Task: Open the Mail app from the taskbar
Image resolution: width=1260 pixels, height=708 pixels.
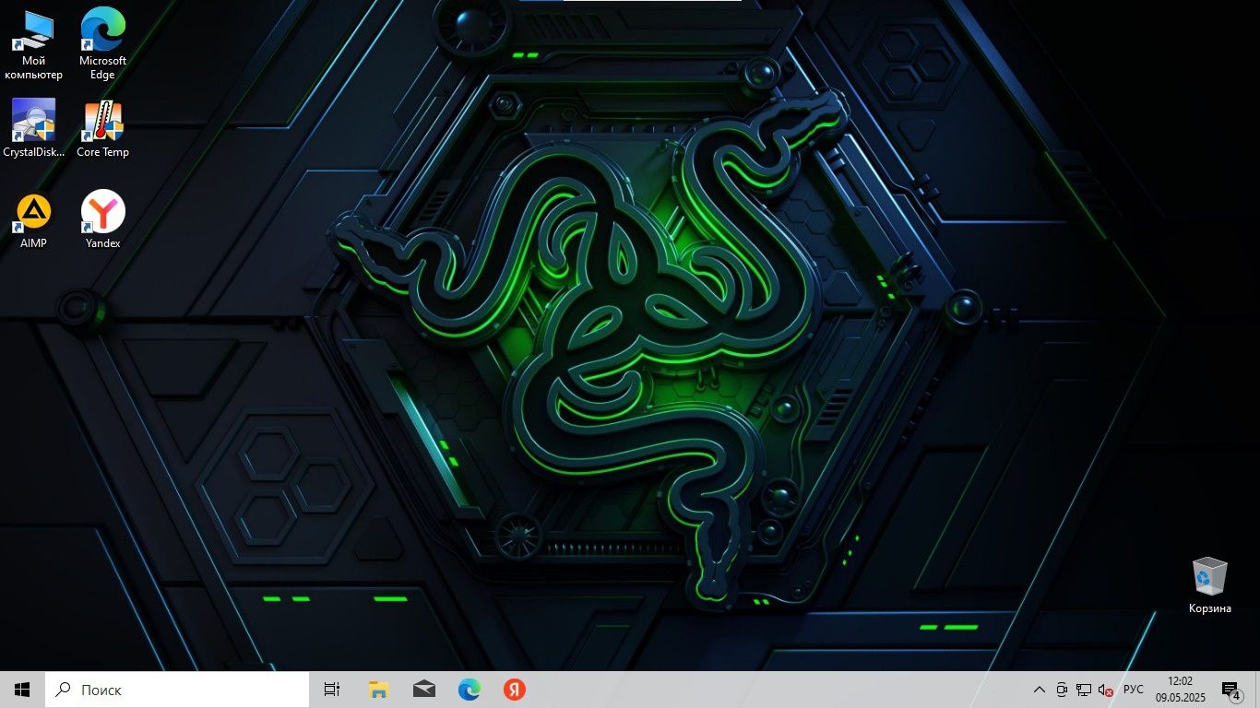Action: click(424, 690)
